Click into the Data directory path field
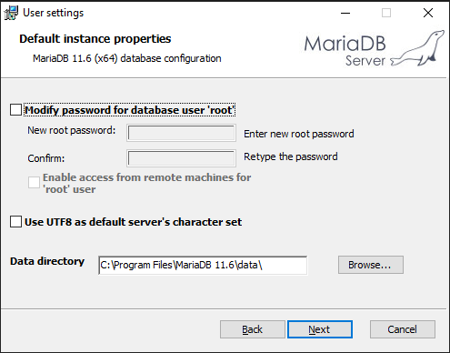 pyautogui.click(x=203, y=265)
